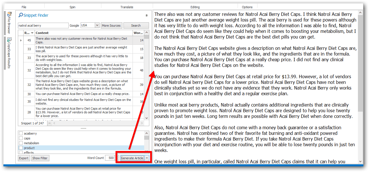Click the Export button
This screenshot has height=172, width=369.
(x=24, y=158)
